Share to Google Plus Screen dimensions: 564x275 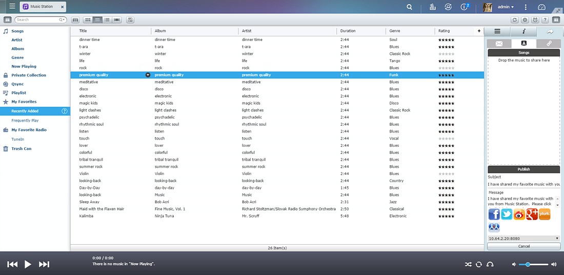532,214
